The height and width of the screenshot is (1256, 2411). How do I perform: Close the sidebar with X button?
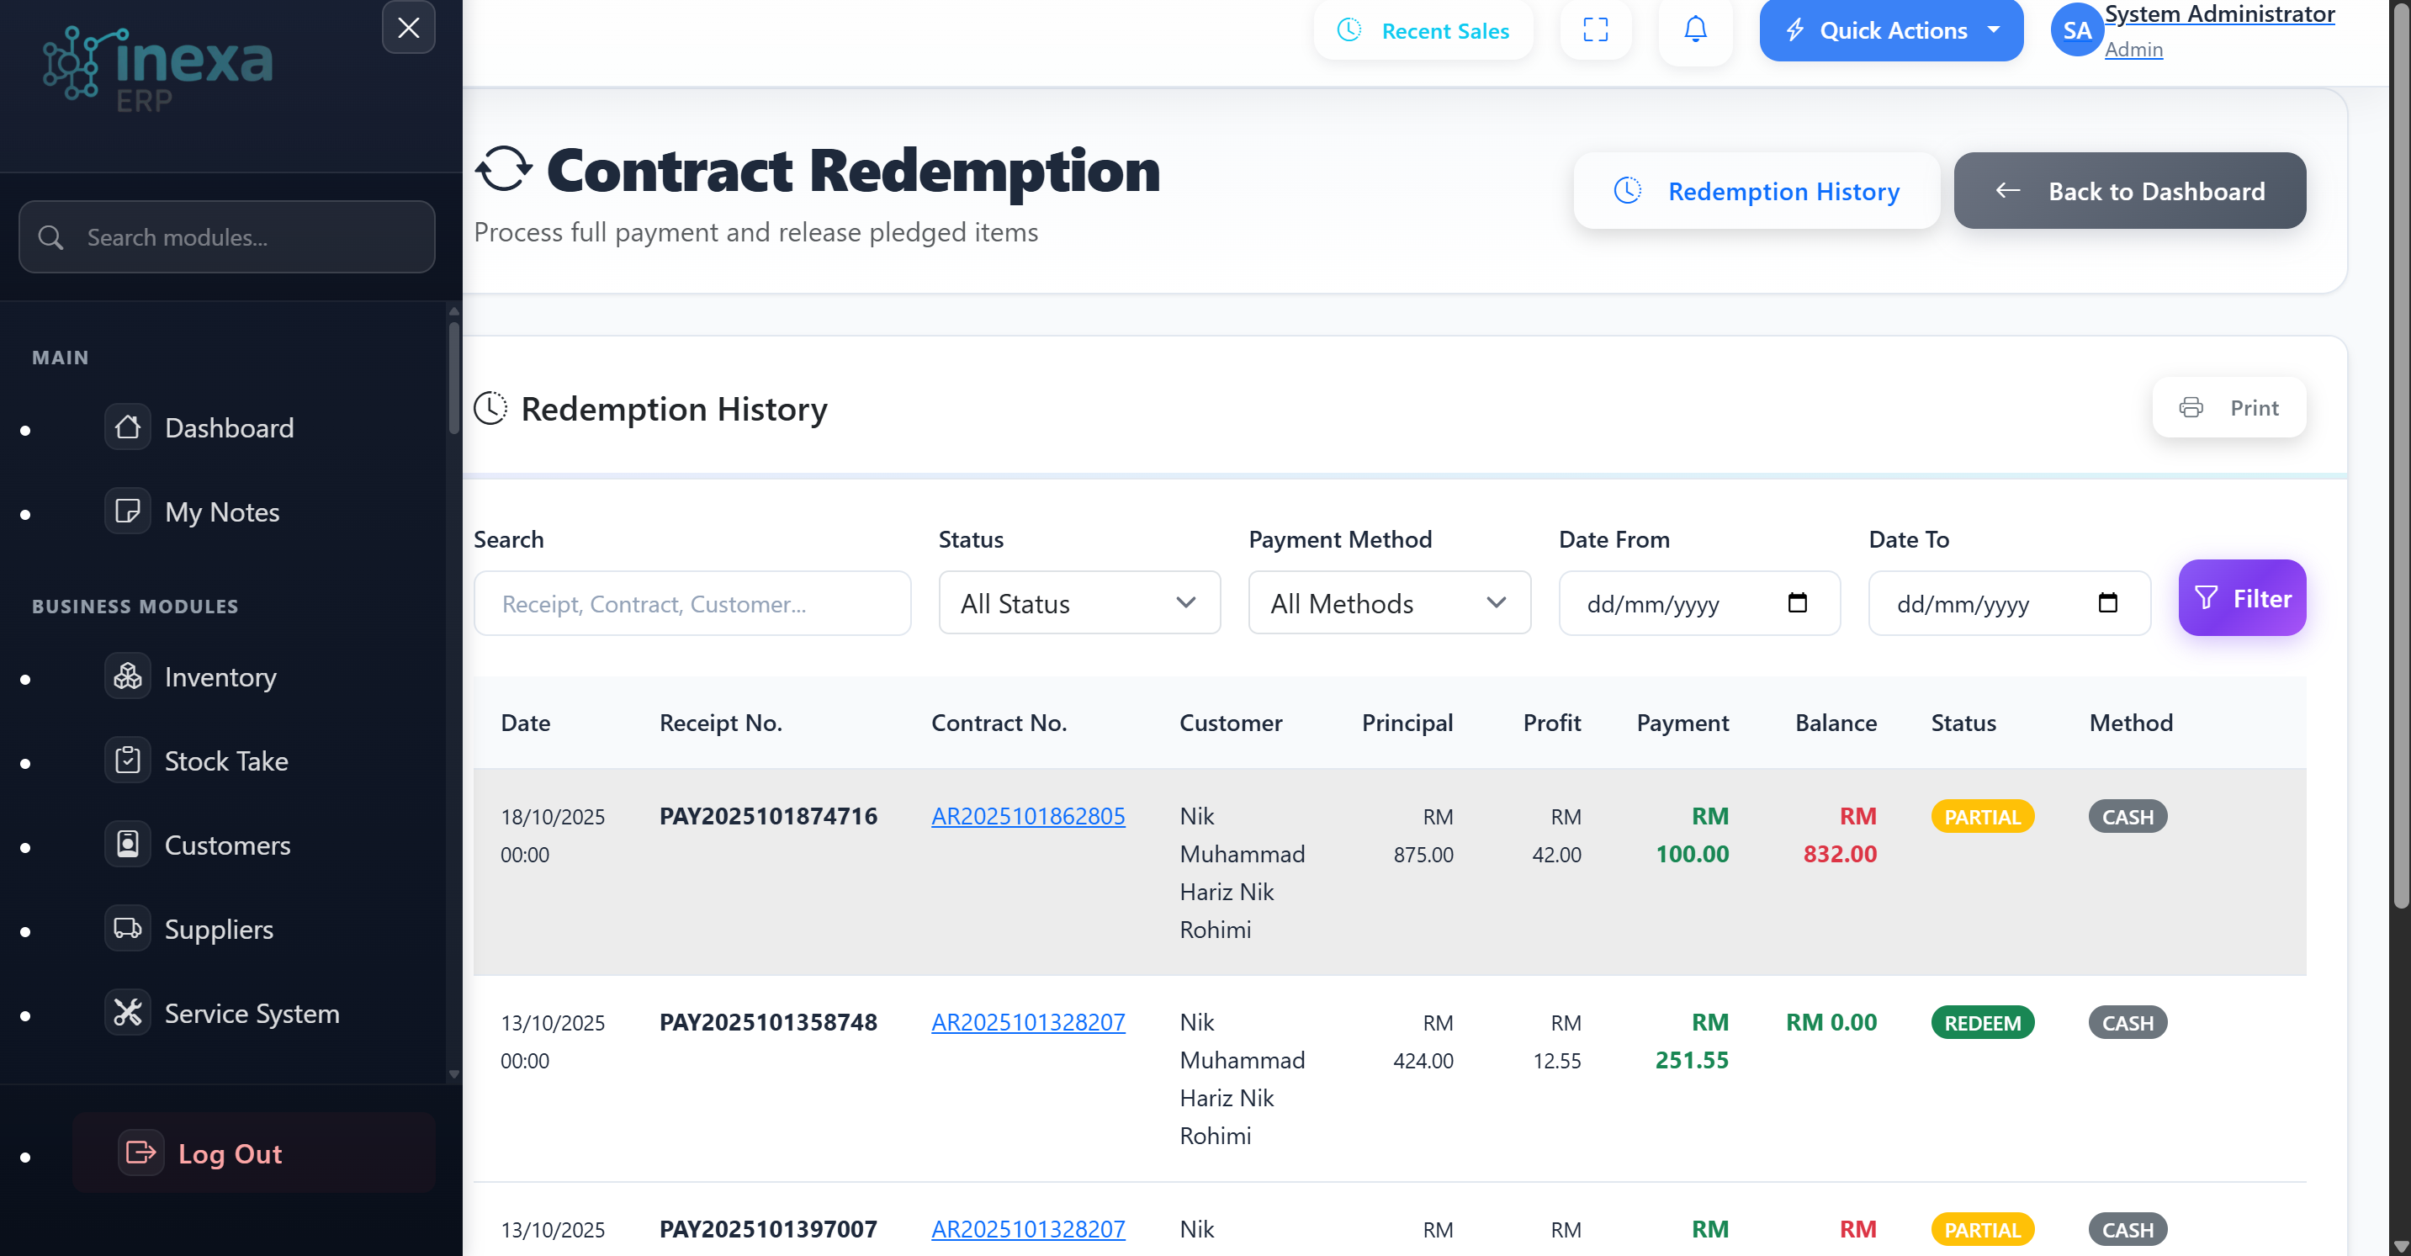point(408,27)
